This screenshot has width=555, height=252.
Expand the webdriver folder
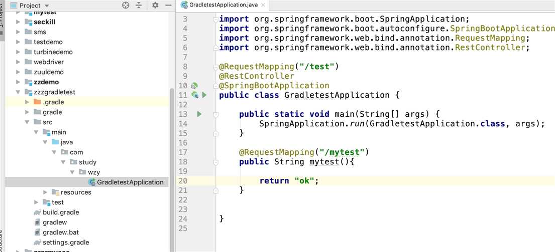pyautogui.click(x=18, y=62)
